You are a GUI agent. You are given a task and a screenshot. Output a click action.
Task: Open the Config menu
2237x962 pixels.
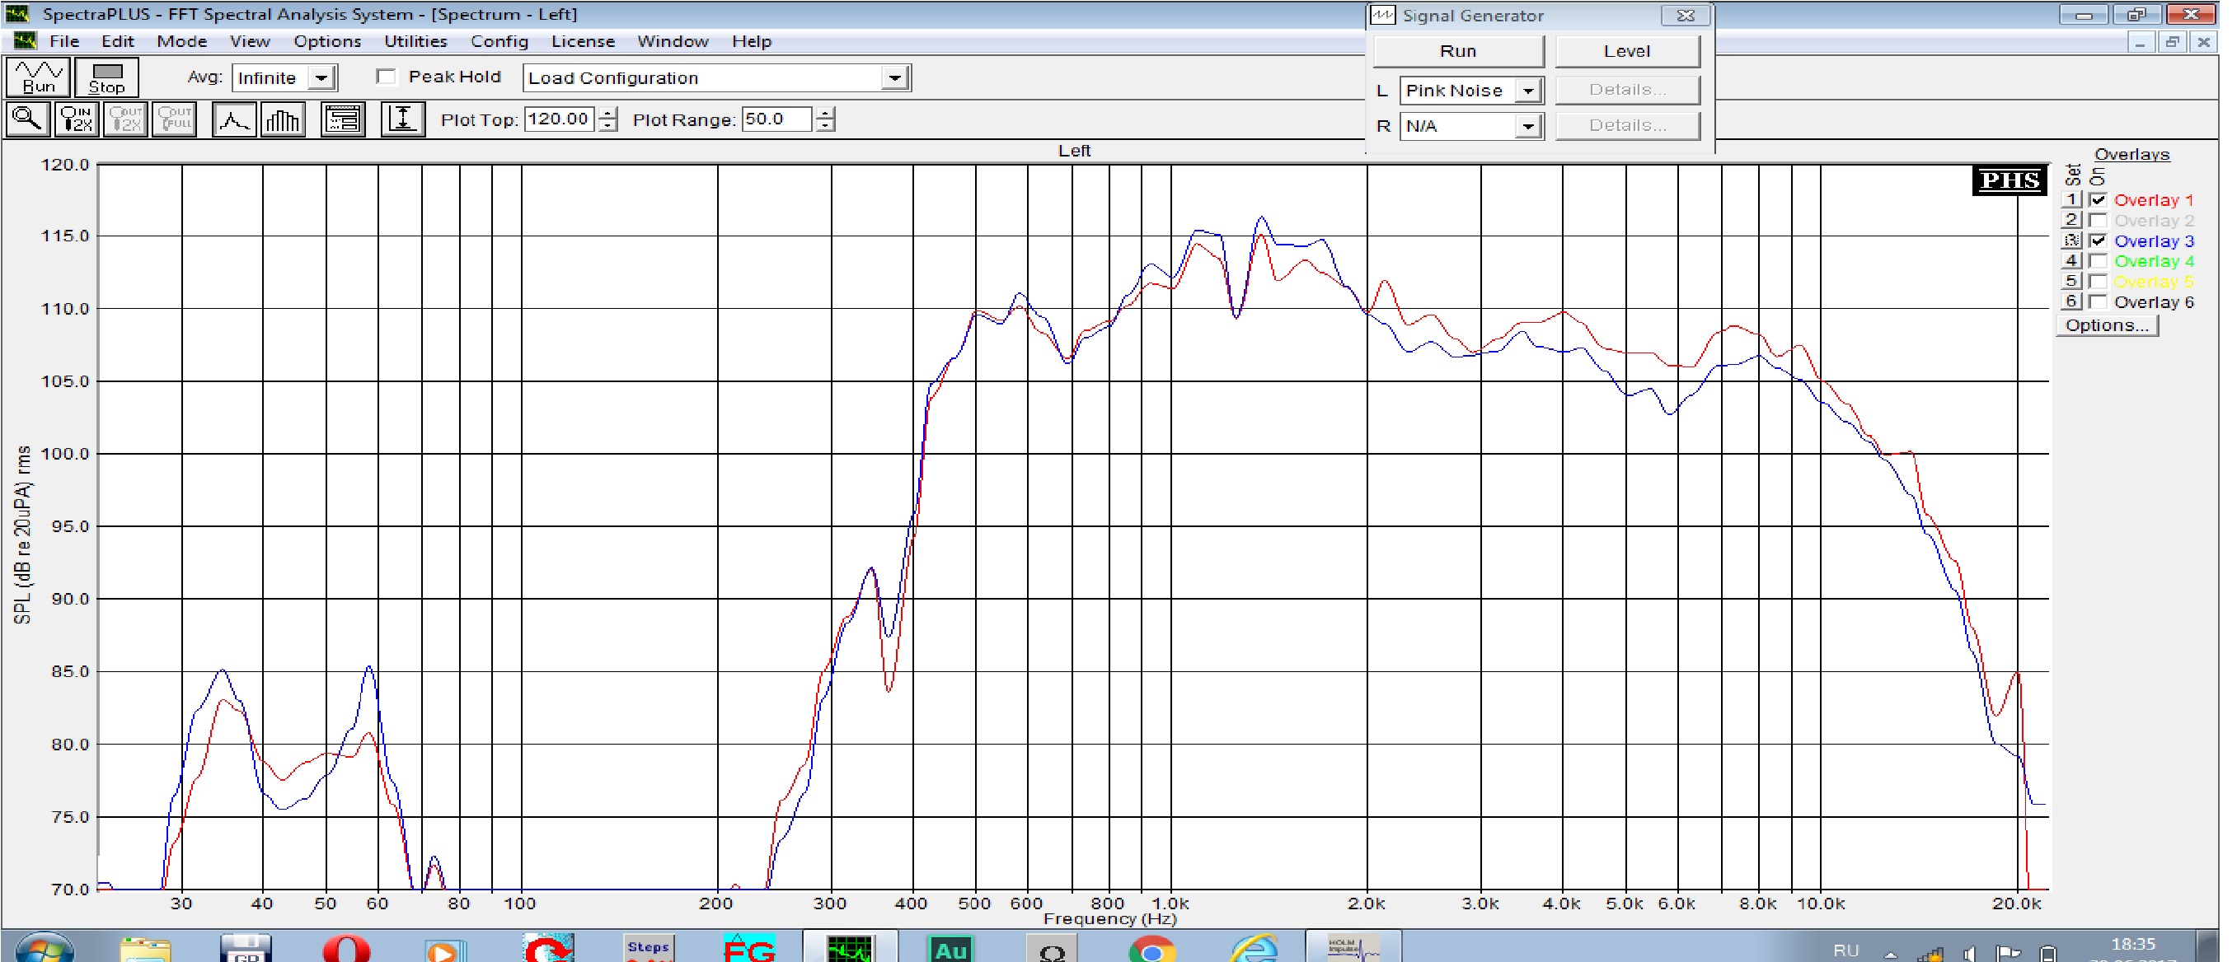point(499,42)
